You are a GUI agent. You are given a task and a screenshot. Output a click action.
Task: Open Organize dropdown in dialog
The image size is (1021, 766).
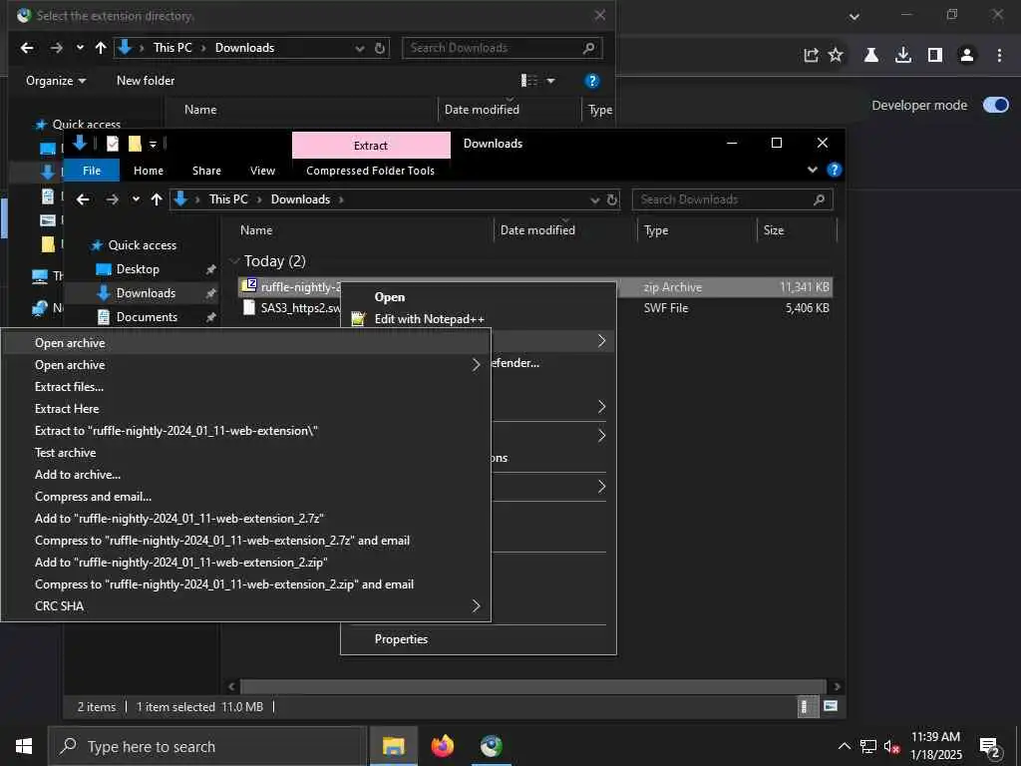click(56, 81)
